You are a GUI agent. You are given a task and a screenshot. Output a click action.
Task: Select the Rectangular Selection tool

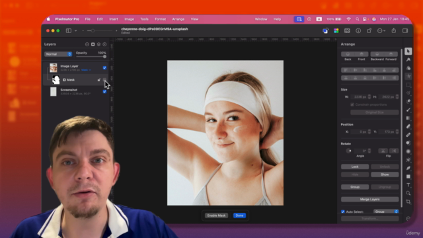coord(408,85)
